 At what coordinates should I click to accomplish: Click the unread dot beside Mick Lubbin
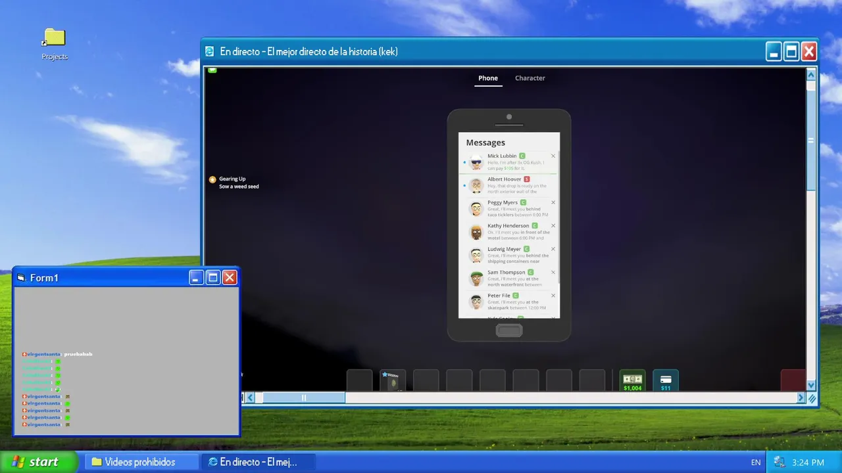click(x=464, y=162)
